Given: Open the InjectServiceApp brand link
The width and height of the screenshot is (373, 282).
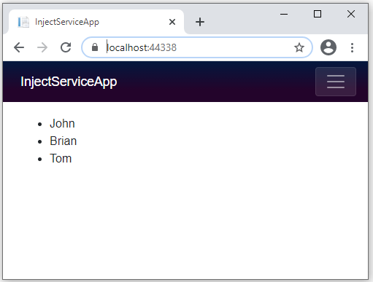Looking at the screenshot, I should 69,82.
